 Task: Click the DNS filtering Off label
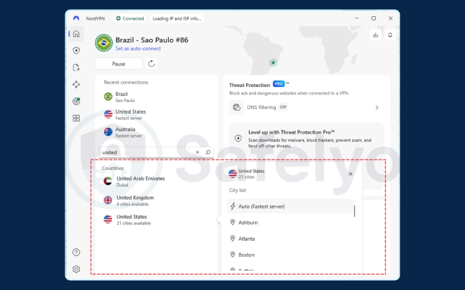(283, 107)
